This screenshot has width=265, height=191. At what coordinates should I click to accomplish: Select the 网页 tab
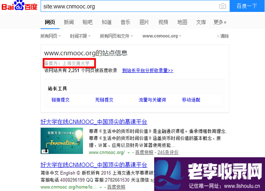pos(50,22)
